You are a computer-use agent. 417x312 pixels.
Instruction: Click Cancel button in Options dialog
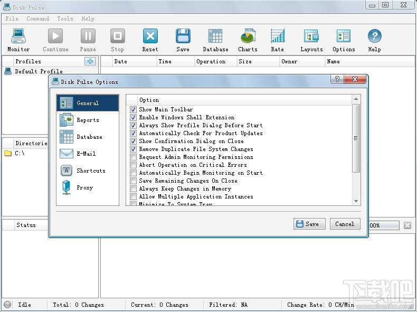click(345, 224)
